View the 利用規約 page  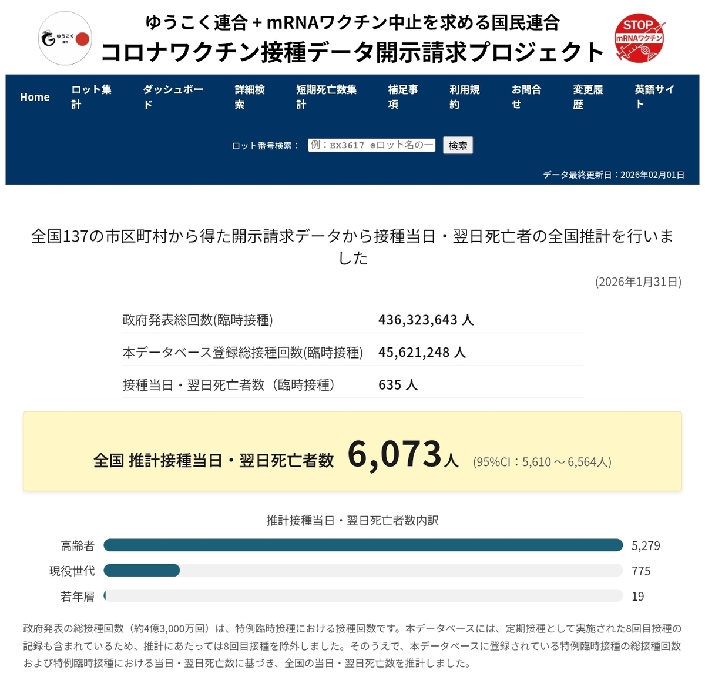pyautogui.click(x=464, y=97)
